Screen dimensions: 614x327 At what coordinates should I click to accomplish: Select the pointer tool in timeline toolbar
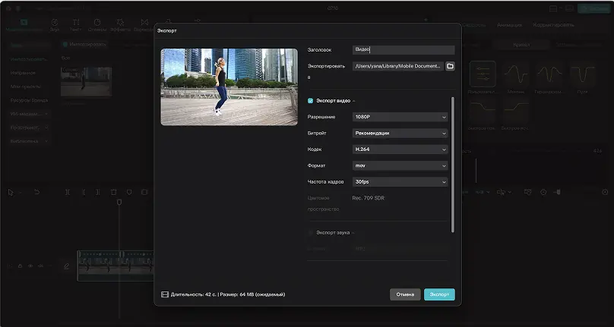pos(11,192)
